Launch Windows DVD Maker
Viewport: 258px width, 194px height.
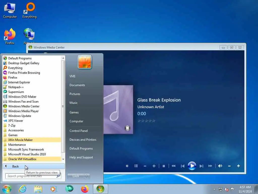pyautogui.click(x=32, y=96)
